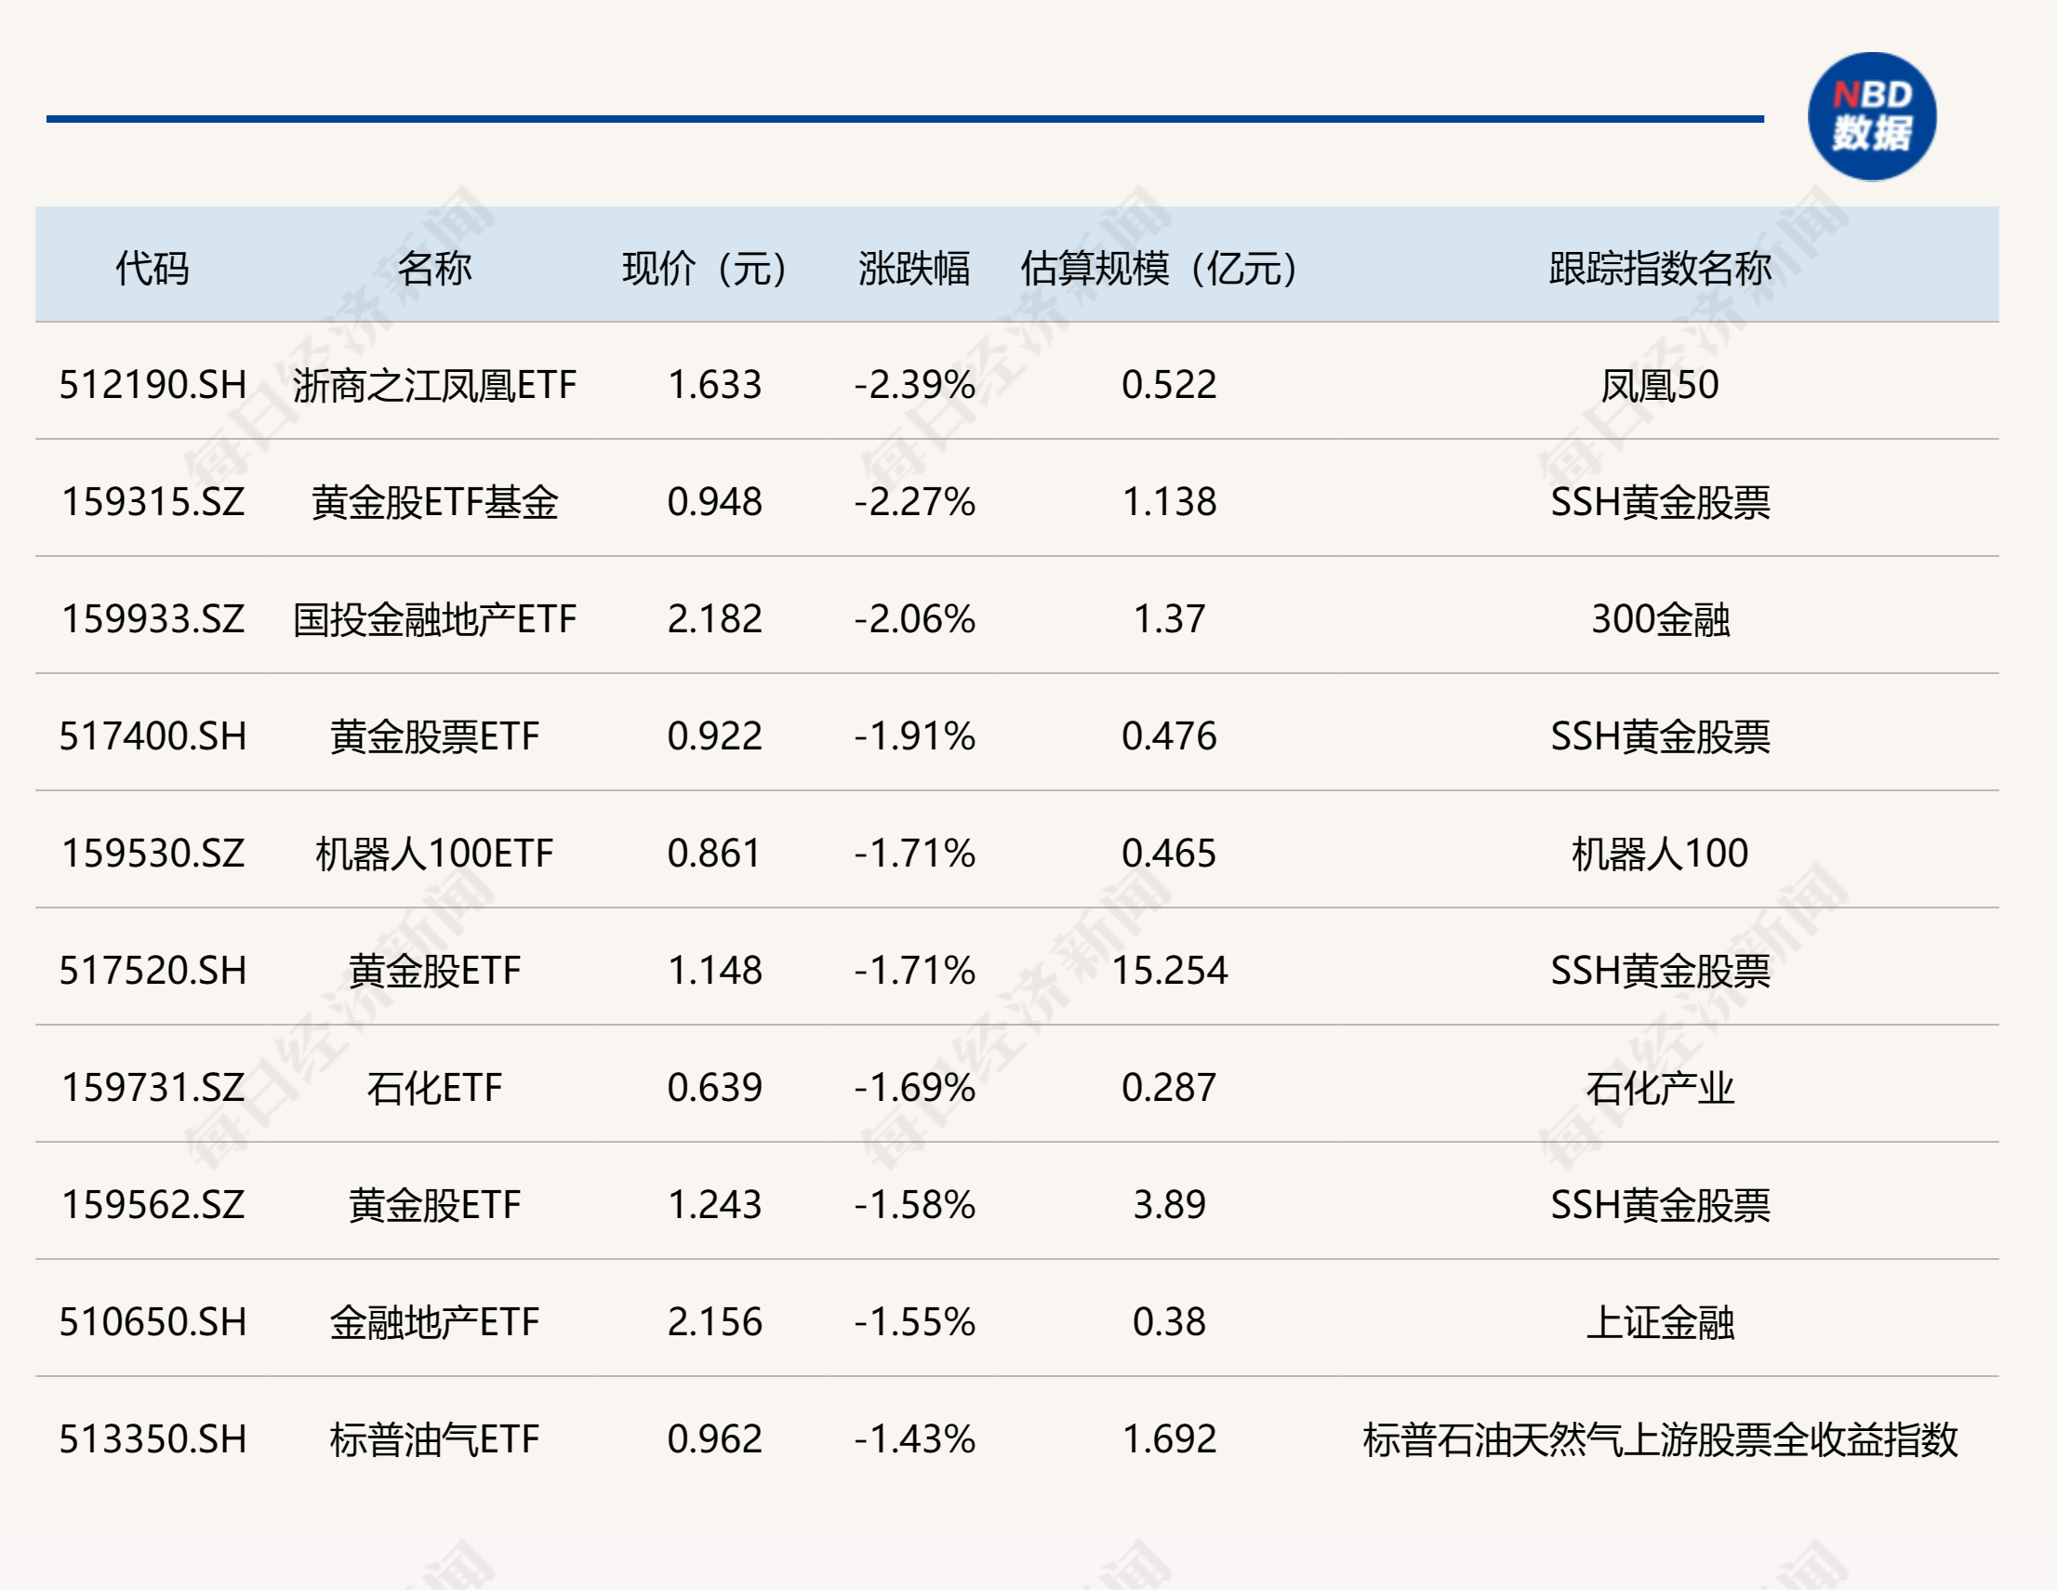The width and height of the screenshot is (2057, 1590).
Task: Select price value 0.861
Action: coord(715,854)
